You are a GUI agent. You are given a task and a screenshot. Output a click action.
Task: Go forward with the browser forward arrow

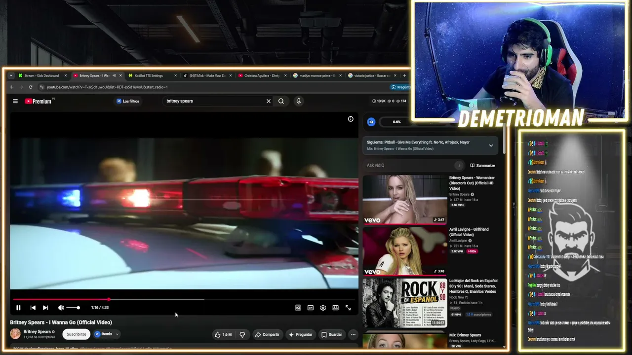[21, 87]
